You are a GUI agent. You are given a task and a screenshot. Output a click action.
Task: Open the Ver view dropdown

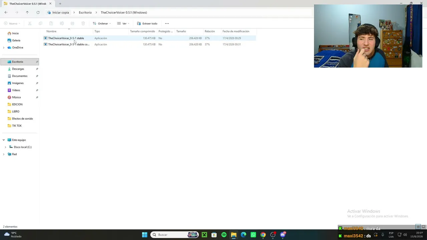tap(123, 23)
